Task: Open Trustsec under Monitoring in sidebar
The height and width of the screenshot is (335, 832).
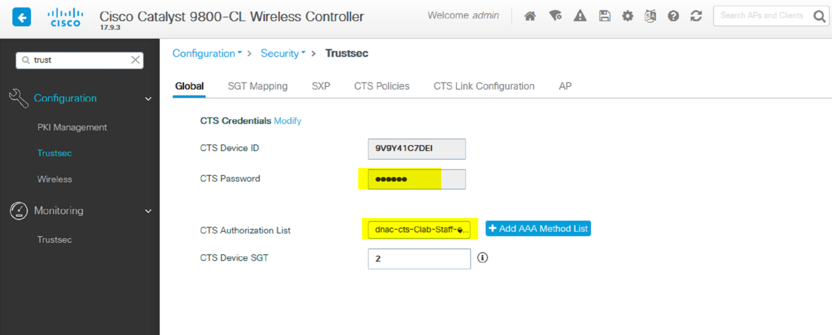Action: (x=54, y=240)
